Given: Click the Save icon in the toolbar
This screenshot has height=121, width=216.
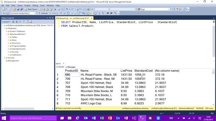Looking at the screenshot, I should click(x=18, y=9).
